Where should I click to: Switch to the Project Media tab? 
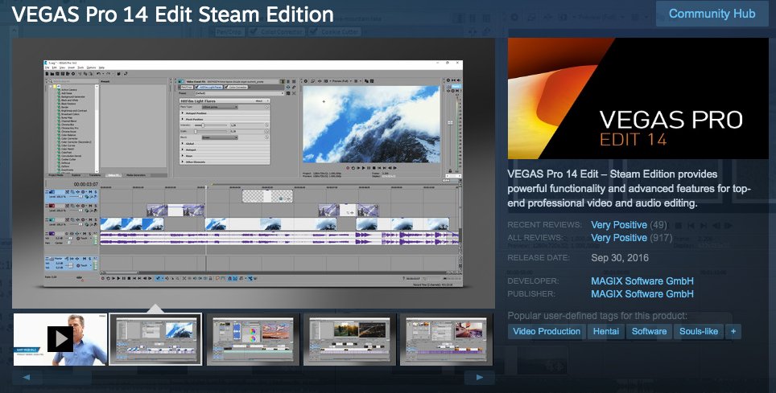tap(56, 175)
